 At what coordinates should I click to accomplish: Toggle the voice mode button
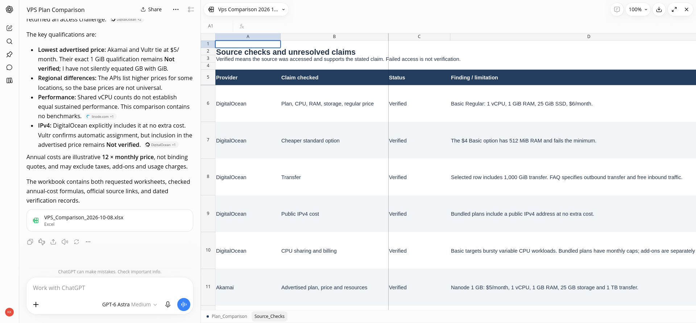pyautogui.click(x=184, y=305)
